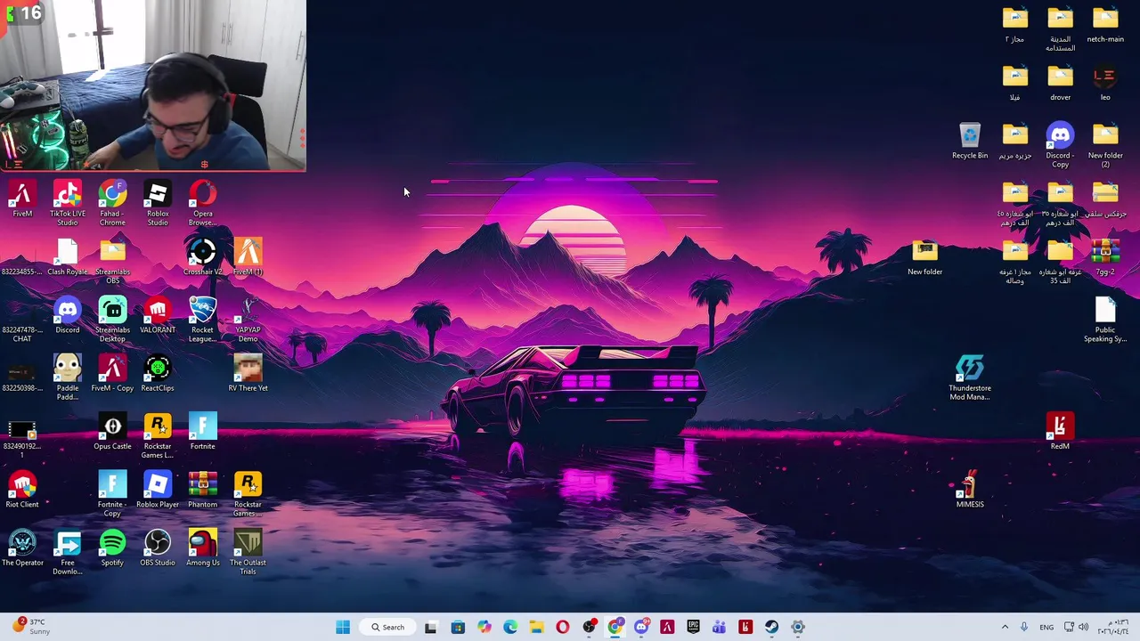Select the Fortnite desktop shortcut

pos(203,432)
